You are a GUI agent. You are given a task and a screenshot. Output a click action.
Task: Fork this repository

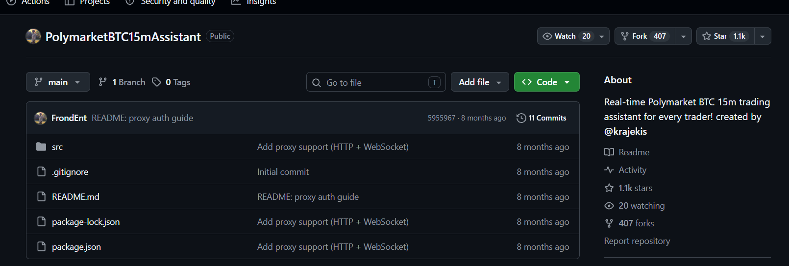(645, 36)
